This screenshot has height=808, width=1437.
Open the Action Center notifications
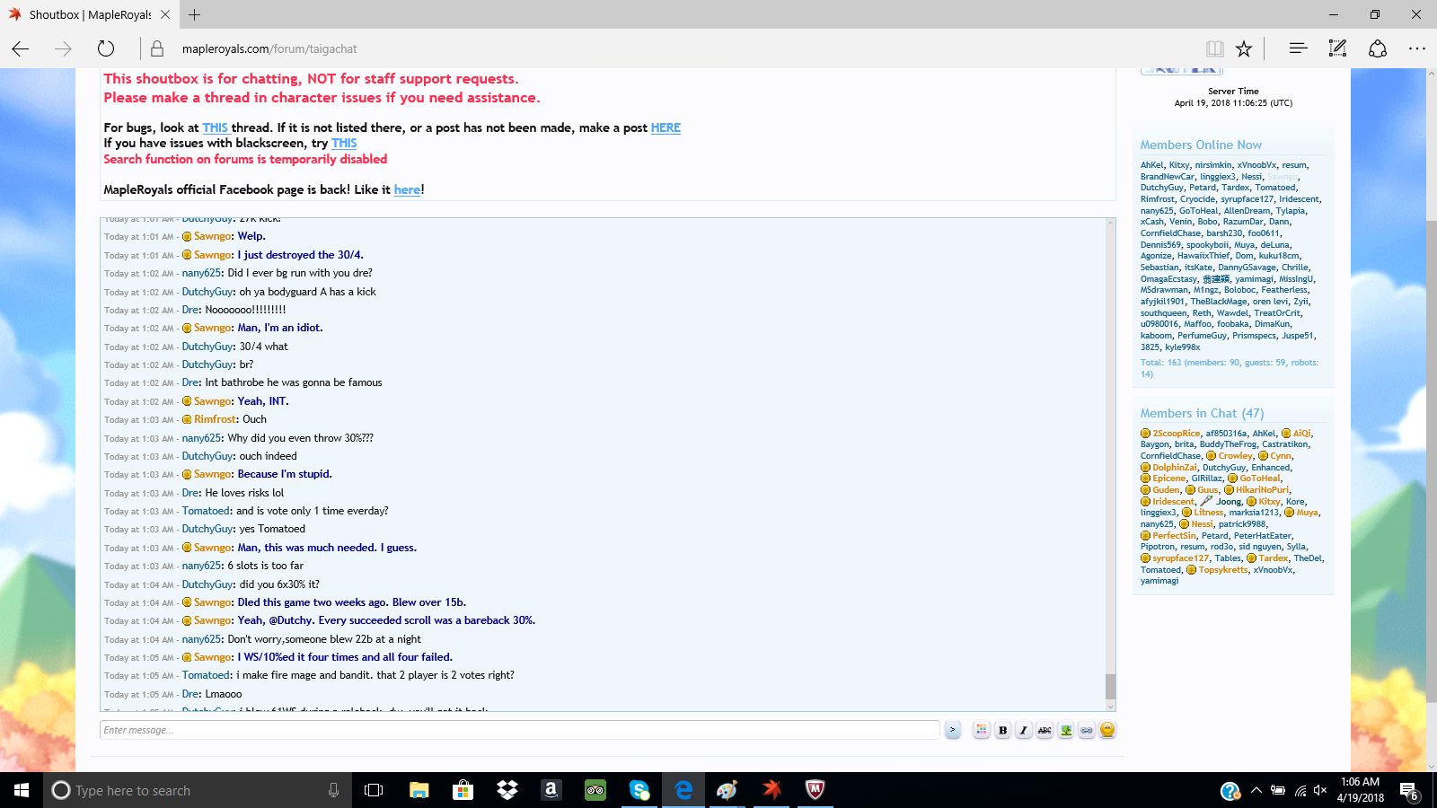coord(1409,791)
